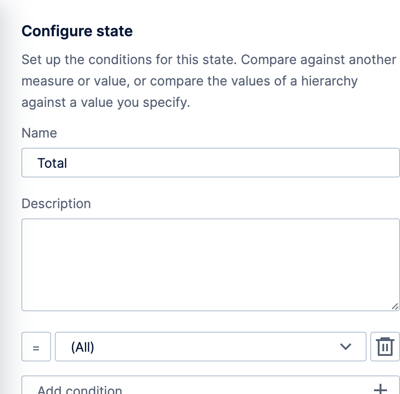Select the text "Total" in the Name input
The width and height of the screenshot is (400, 394).
tap(52, 163)
